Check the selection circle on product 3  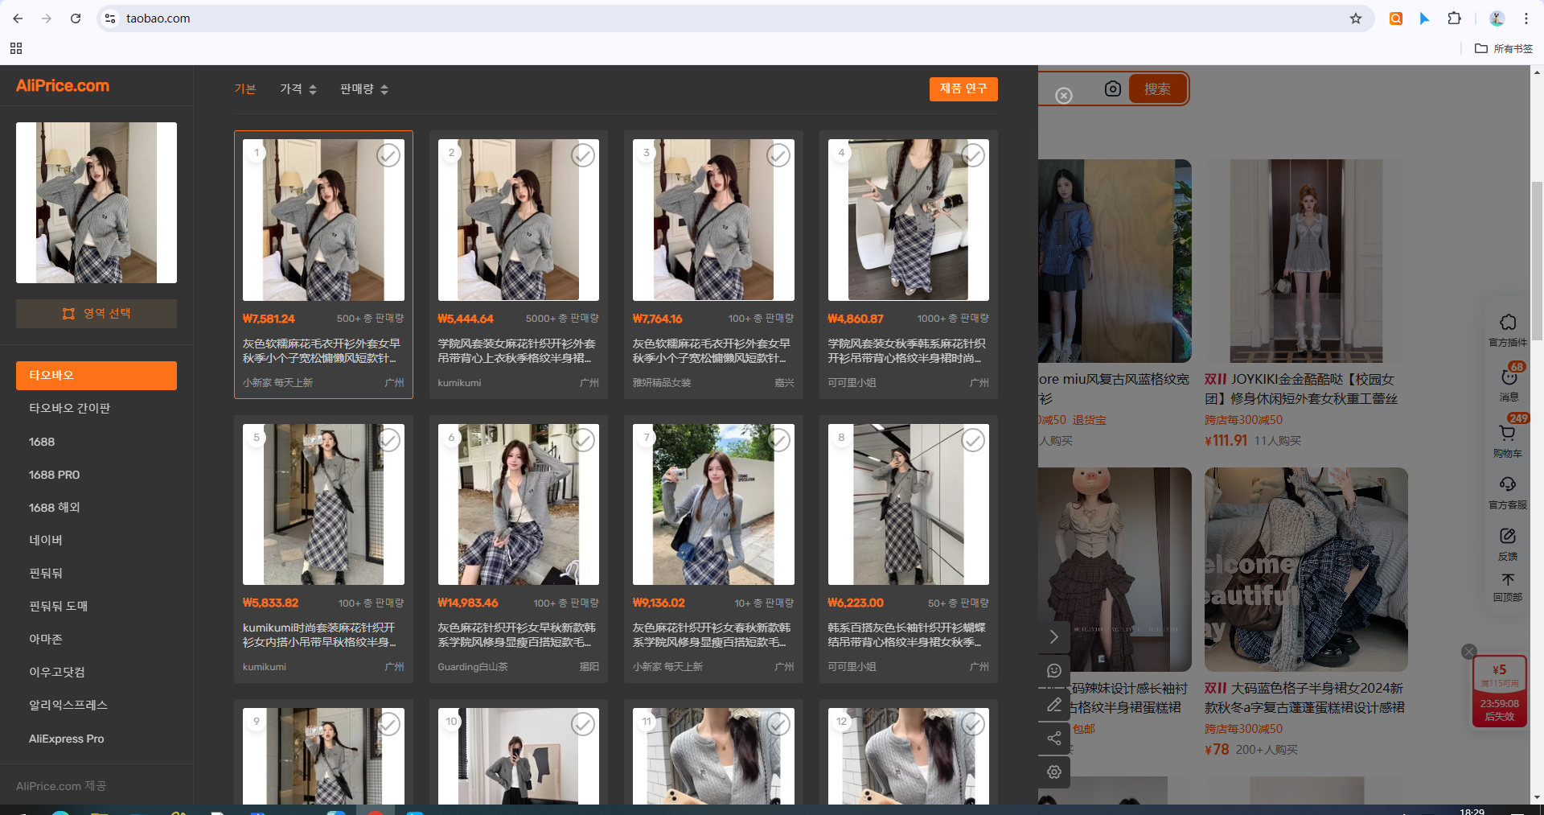coord(778,155)
